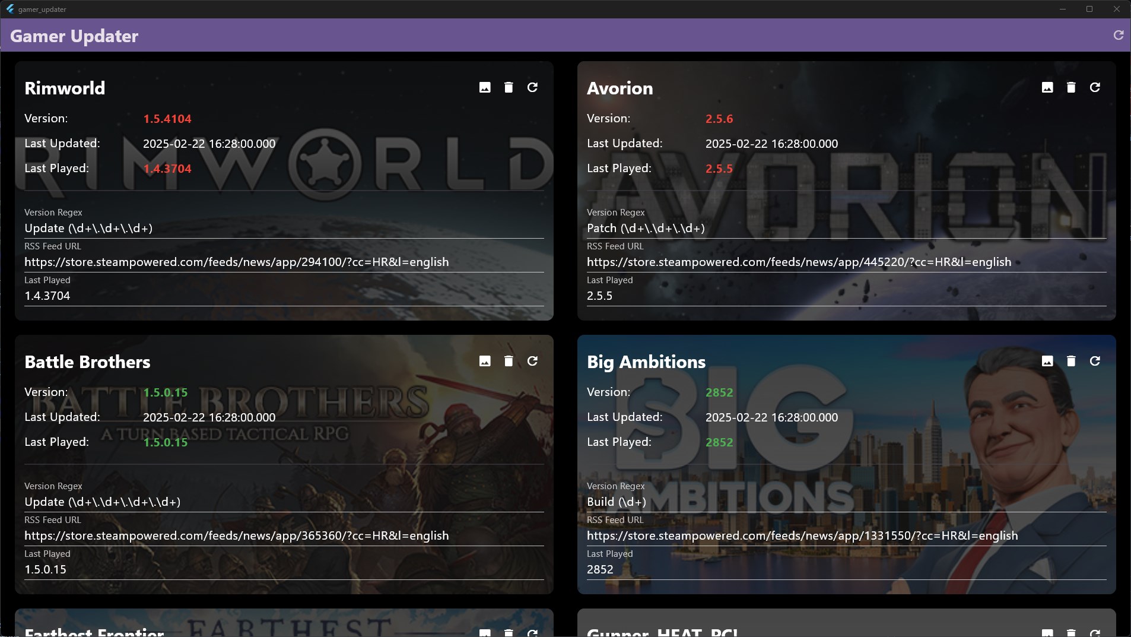Delete the Avorion game entry
Viewport: 1131px width, 637px height.
click(1071, 88)
